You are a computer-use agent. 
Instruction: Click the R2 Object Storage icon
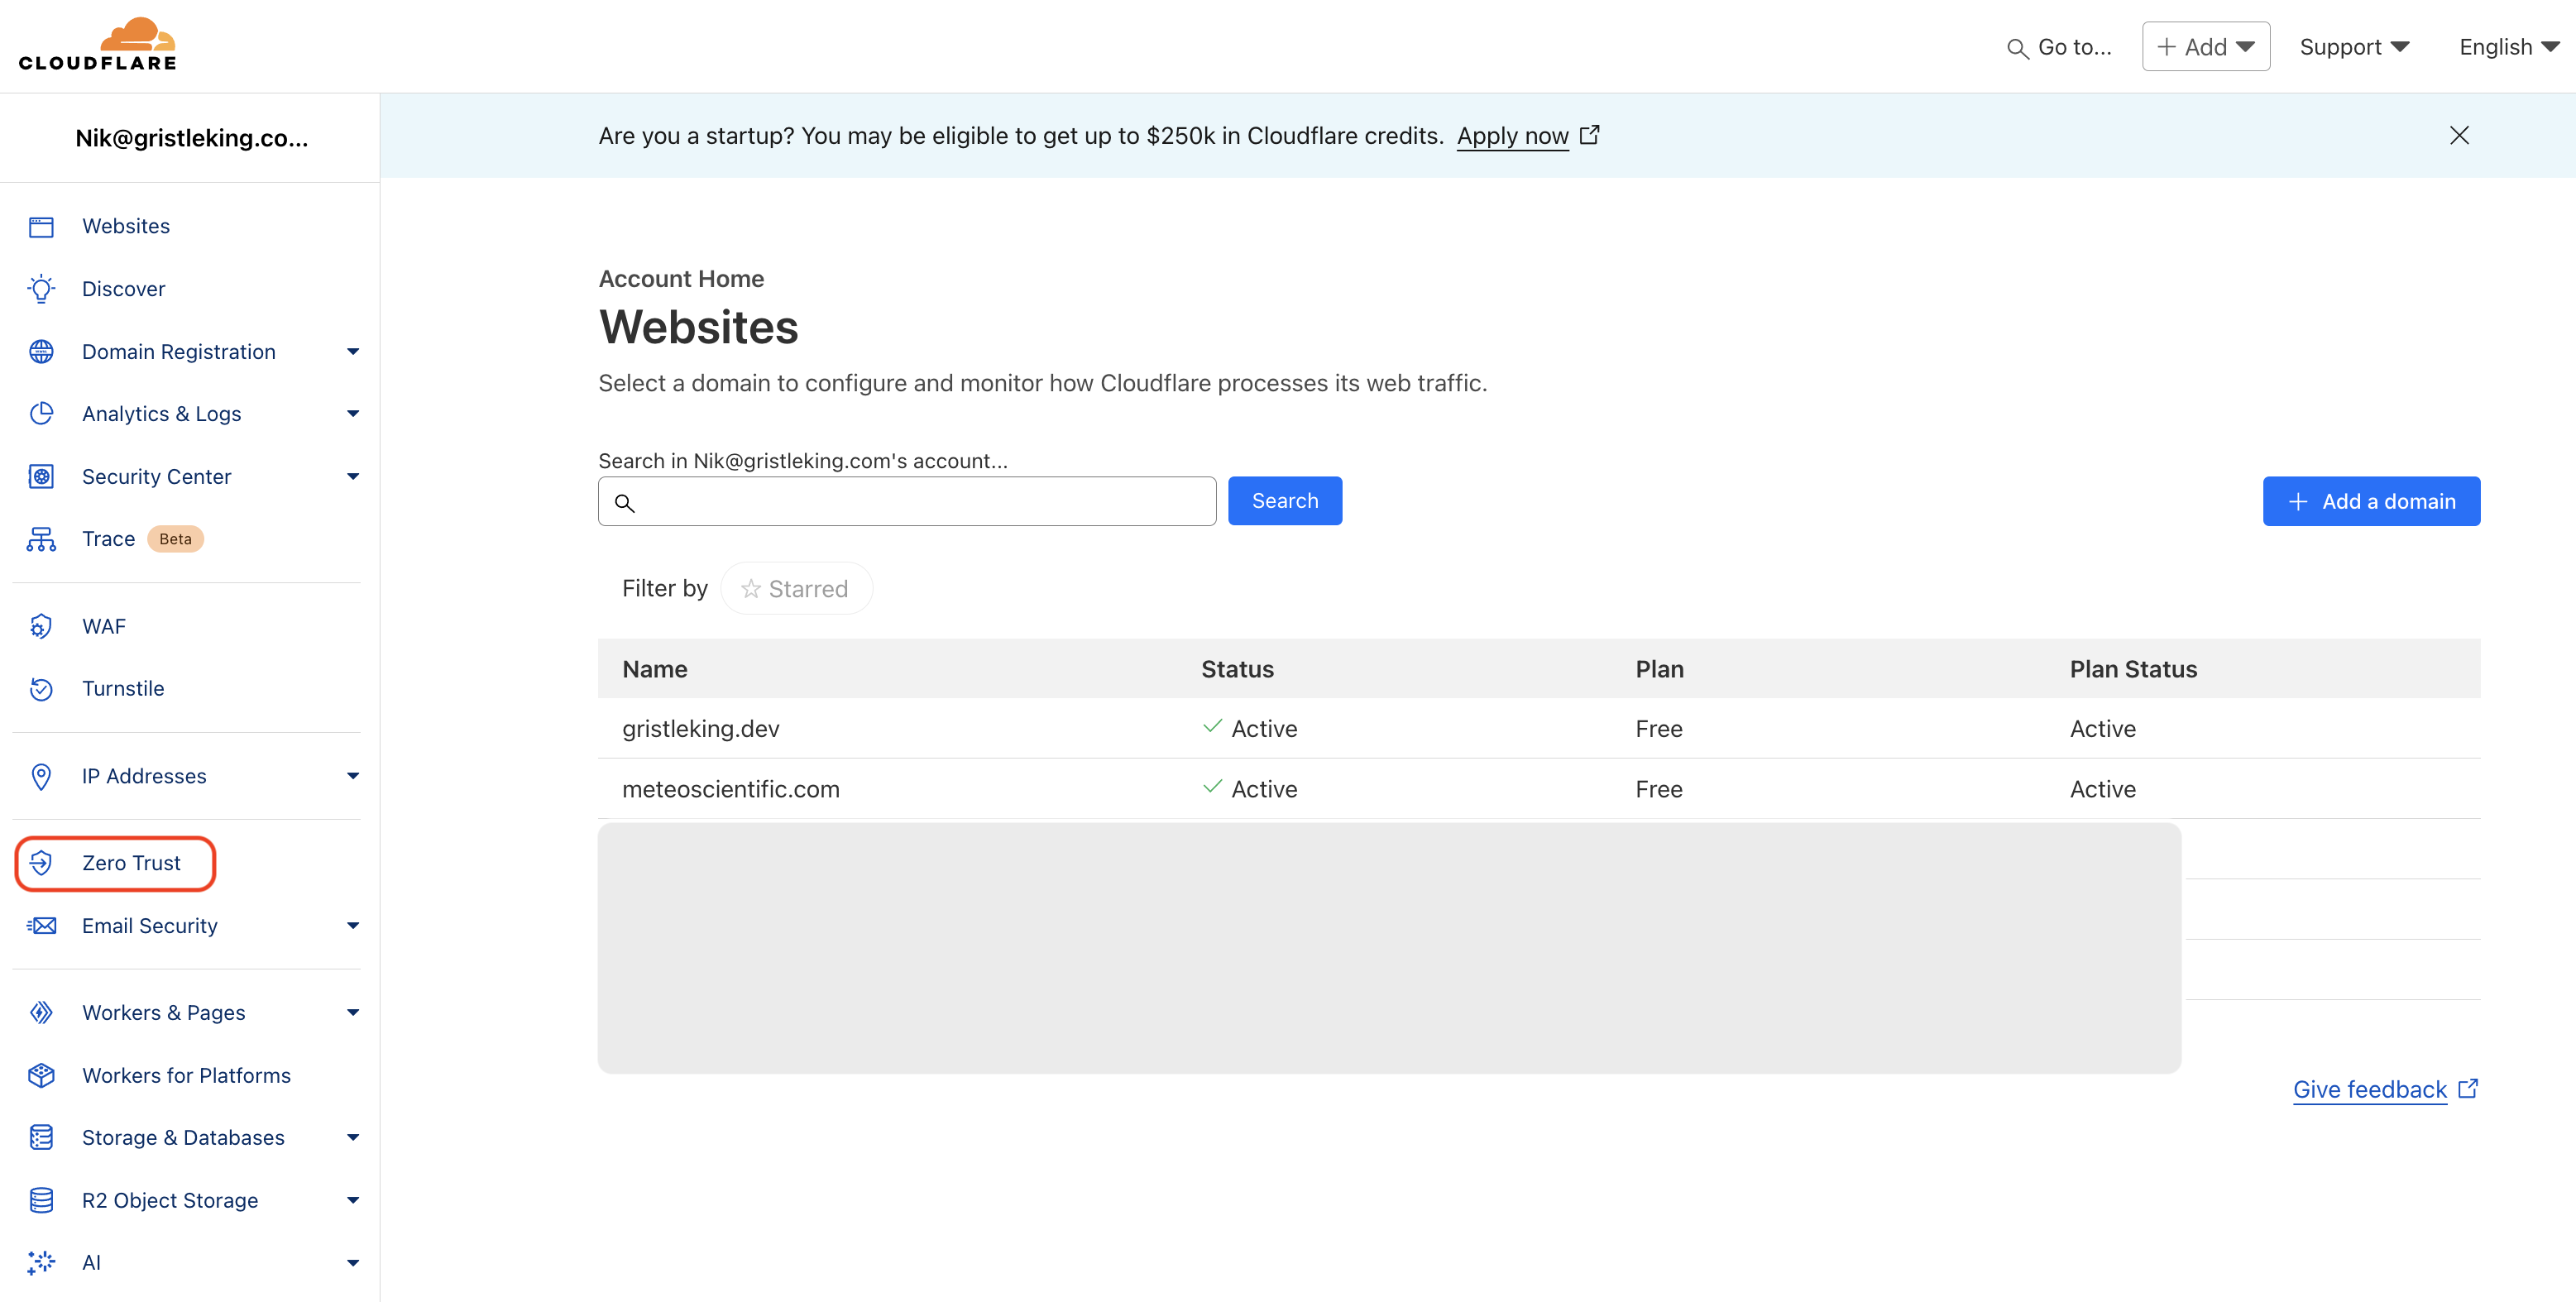(41, 1200)
